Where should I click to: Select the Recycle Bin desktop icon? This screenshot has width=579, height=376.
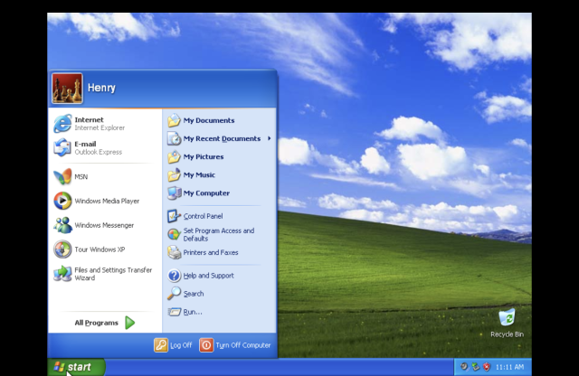point(507,317)
